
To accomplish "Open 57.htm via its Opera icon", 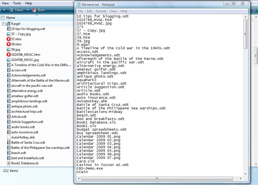I will coord(9,39).
